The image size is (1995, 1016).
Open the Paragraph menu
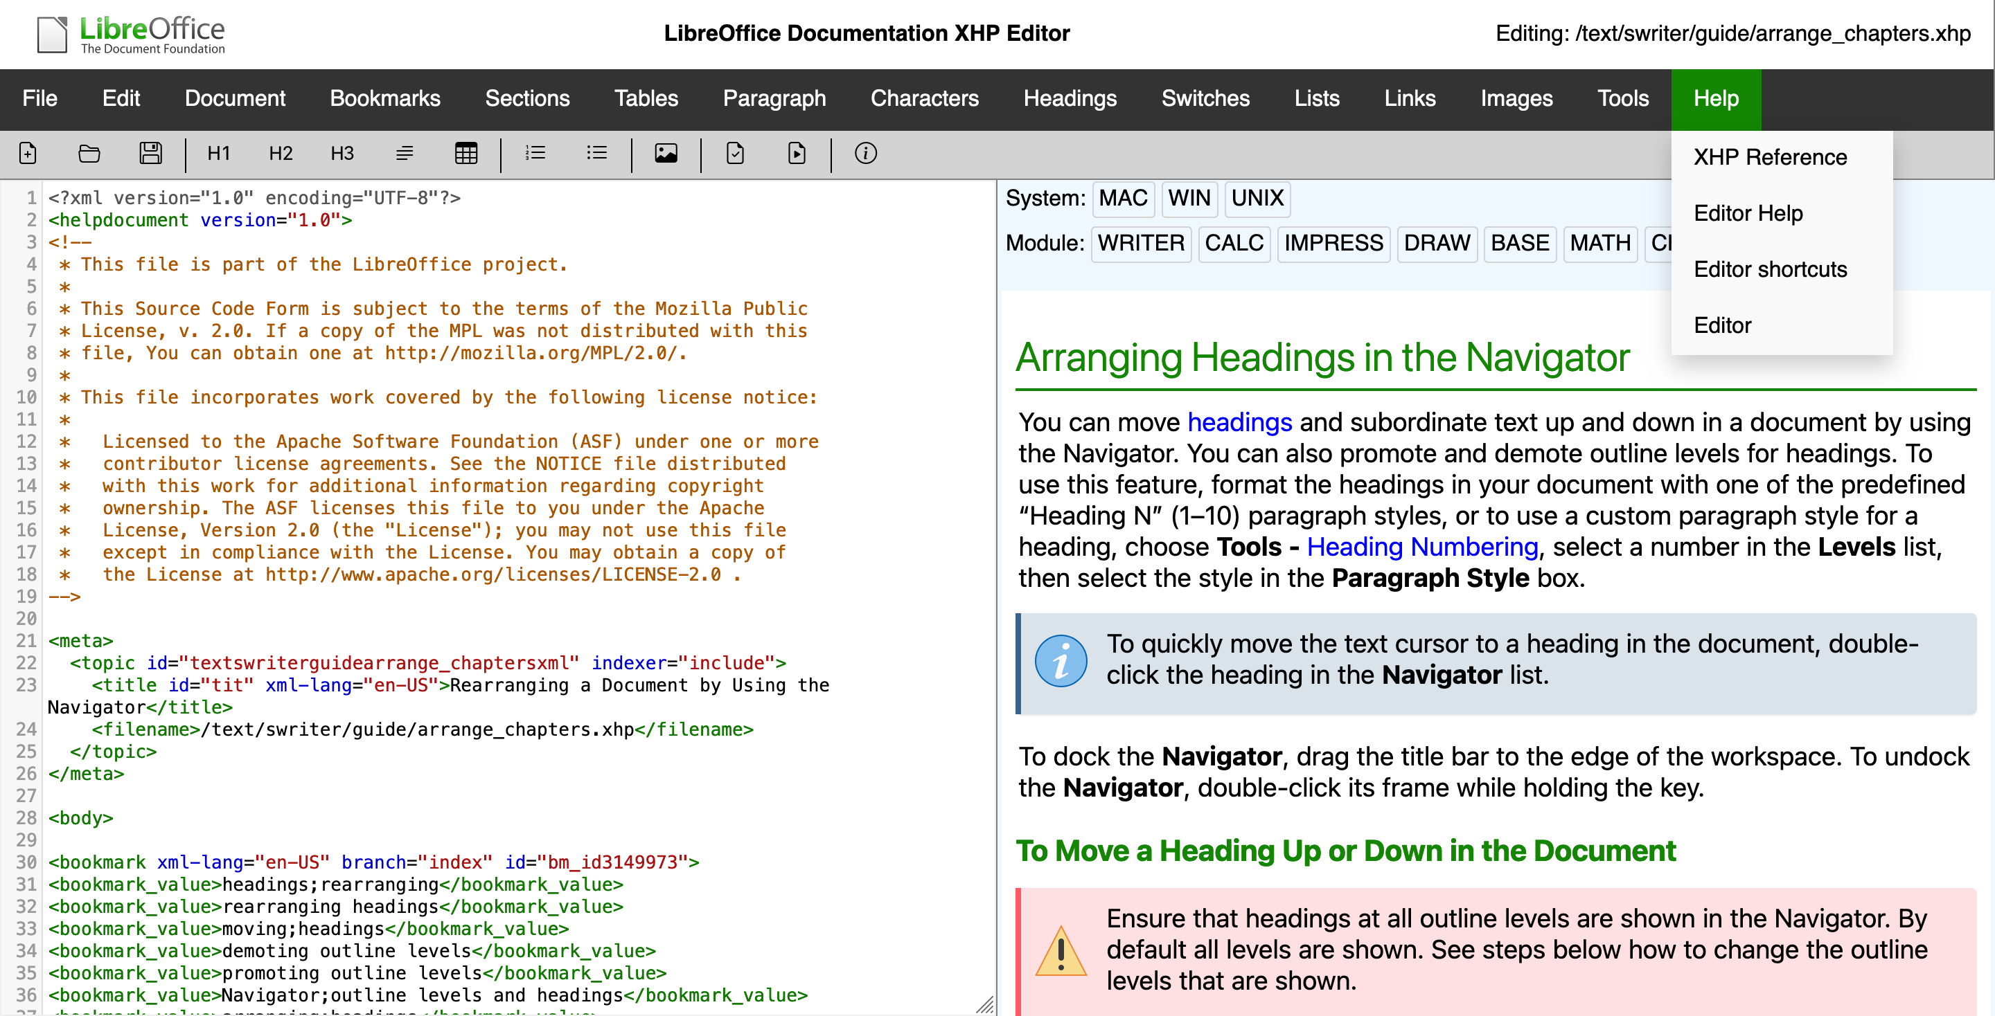[x=774, y=98]
